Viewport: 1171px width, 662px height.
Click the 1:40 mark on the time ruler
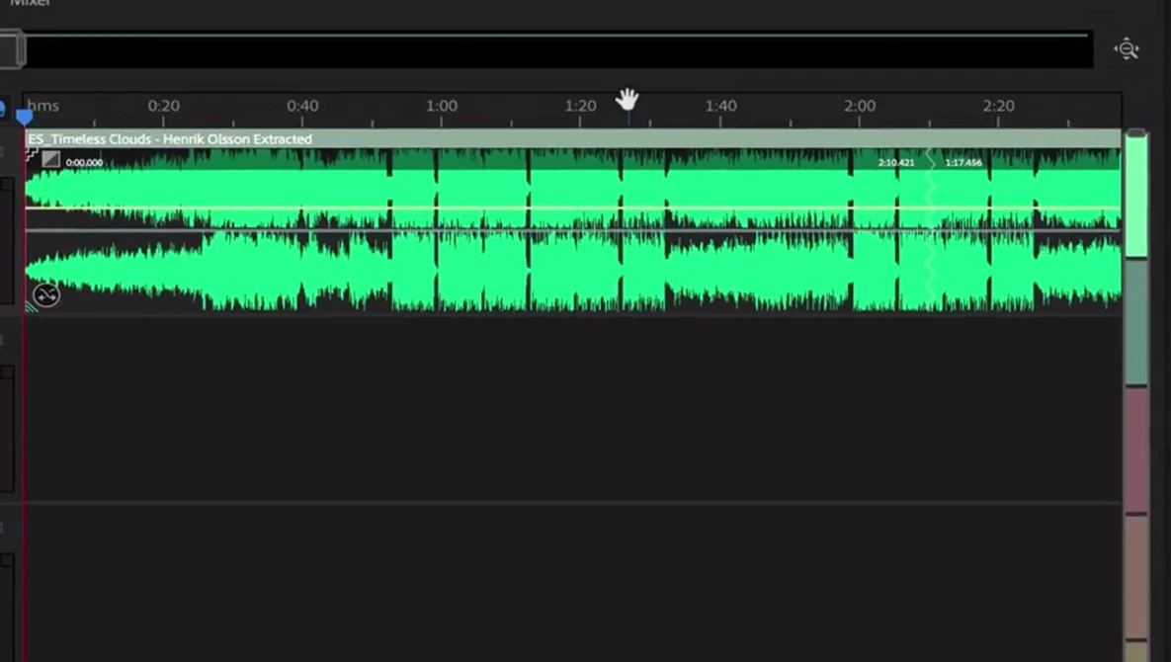coord(720,106)
